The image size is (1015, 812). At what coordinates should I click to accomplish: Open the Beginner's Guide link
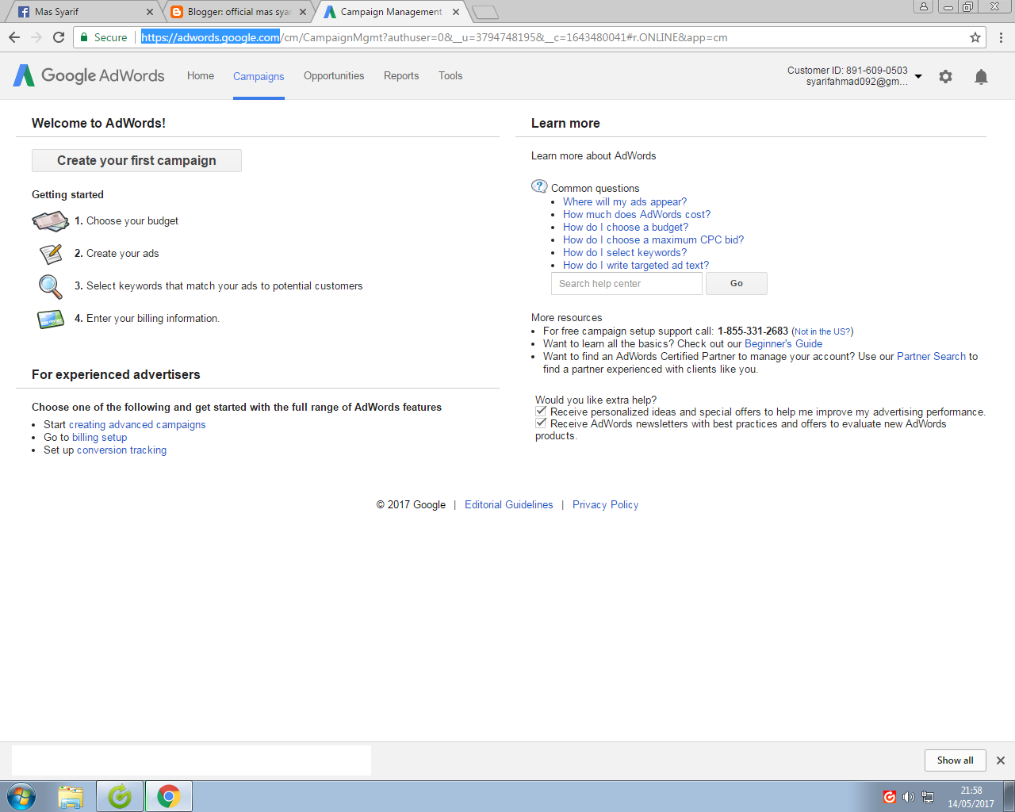(783, 343)
